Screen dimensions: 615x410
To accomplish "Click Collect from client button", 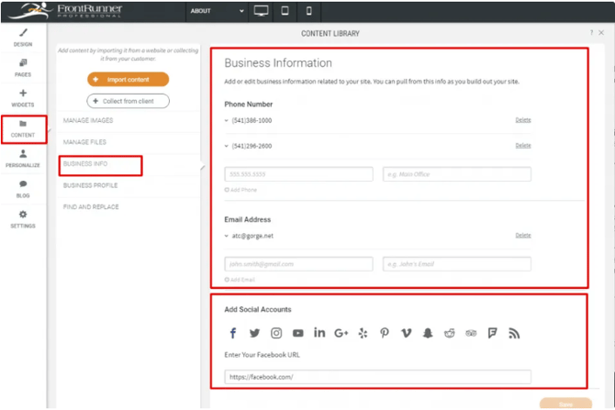I will [128, 101].
